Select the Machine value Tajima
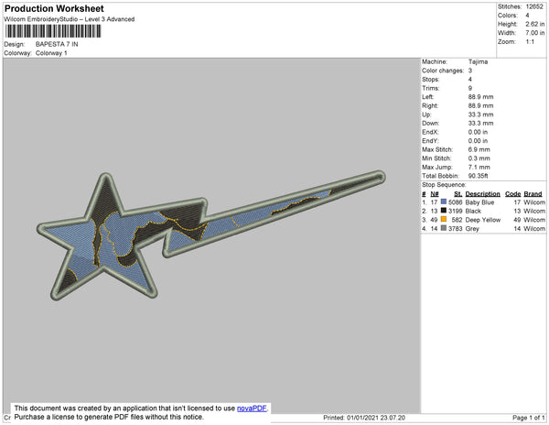This screenshot has height=425, width=549. [x=478, y=61]
